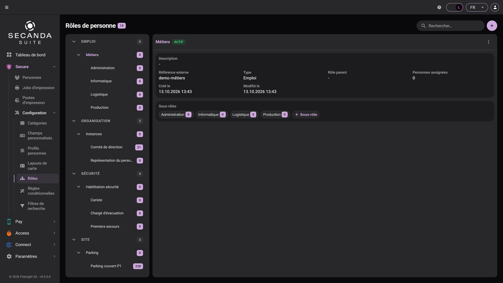Expand the Pay module
This screenshot has width=503, height=283.
(x=30, y=221)
